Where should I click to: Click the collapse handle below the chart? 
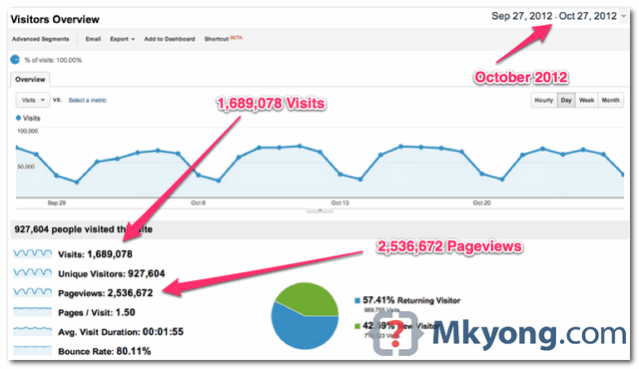coord(319,210)
